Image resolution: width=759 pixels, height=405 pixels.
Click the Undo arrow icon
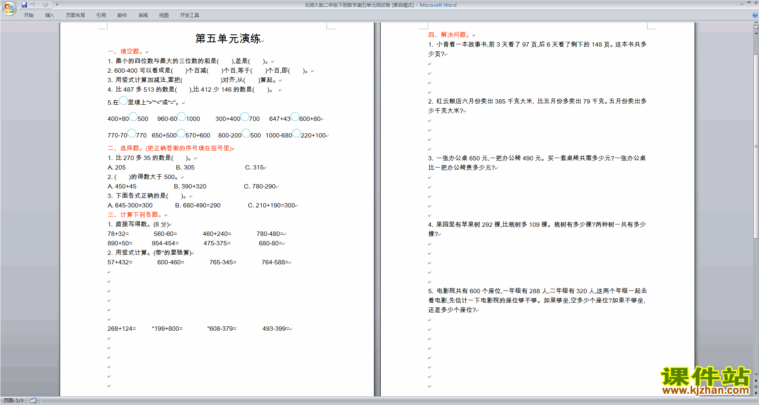pyautogui.click(x=33, y=5)
